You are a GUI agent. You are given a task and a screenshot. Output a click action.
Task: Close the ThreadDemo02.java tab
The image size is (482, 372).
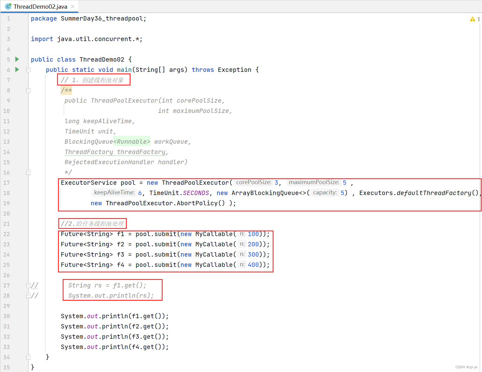point(73,7)
